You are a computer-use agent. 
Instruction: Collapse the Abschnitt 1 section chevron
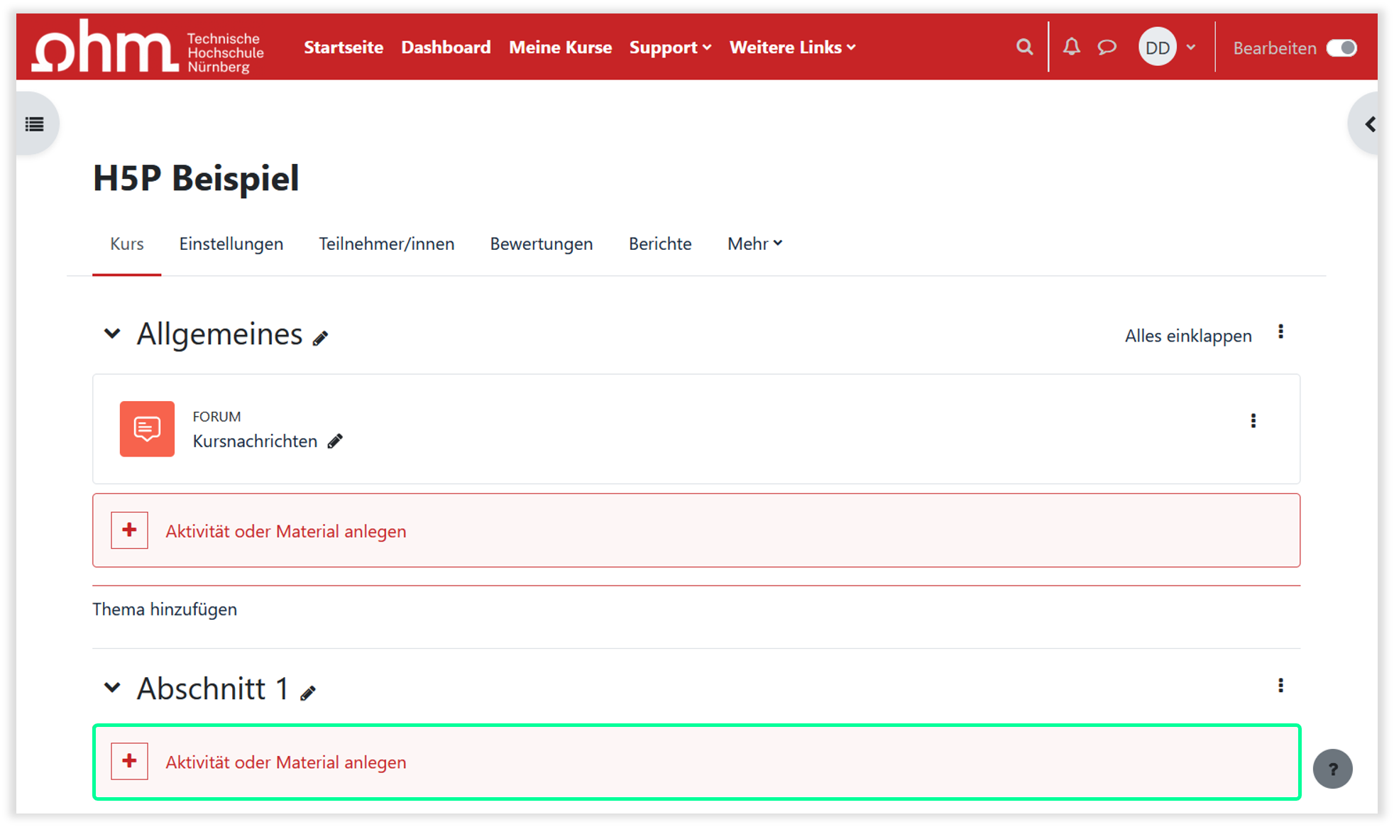(112, 687)
